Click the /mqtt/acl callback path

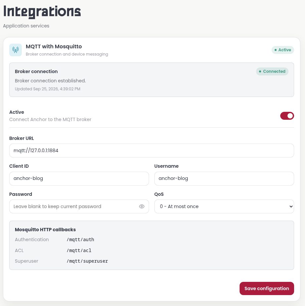[x=79, y=250]
